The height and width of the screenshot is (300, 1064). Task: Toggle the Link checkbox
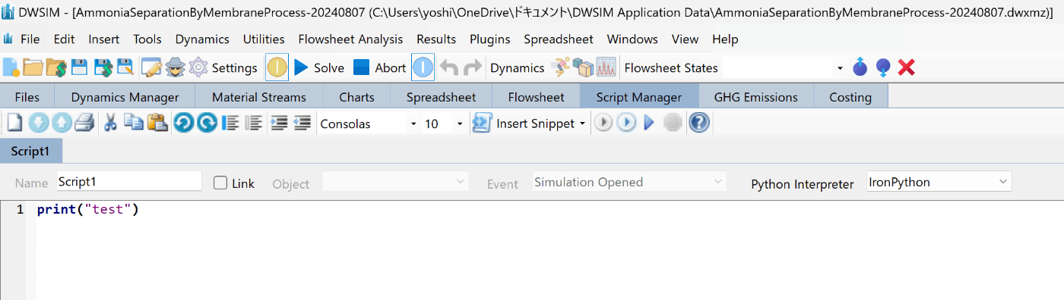pyautogui.click(x=220, y=183)
